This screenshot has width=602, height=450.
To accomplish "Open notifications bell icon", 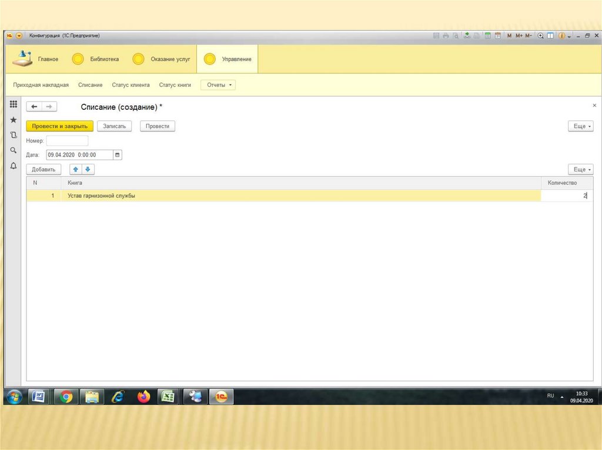I will (x=14, y=165).
